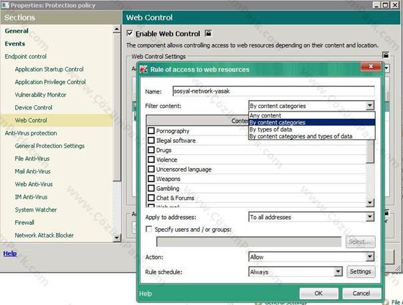Open IM Anti-Virus section
Image resolution: width=403 pixels, height=305 pixels.
click(31, 197)
